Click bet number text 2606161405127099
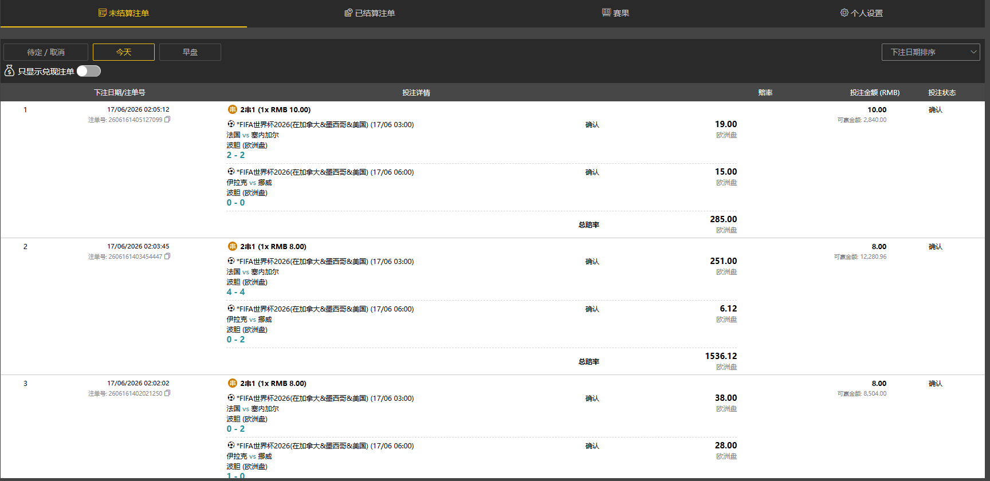 [x=135, y=120]
